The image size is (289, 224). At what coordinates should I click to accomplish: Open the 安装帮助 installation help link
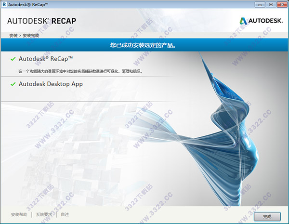pyautogui.click(x=19, y=214)
